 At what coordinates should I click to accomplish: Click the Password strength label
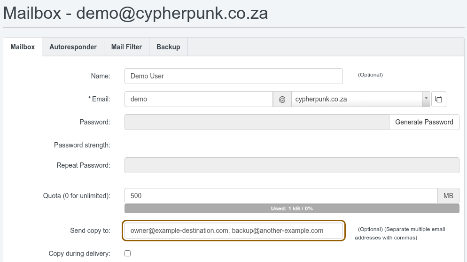pyautogui.click(x=82, y=145)
